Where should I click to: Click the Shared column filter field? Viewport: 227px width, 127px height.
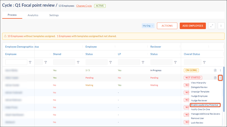[64, 62]
